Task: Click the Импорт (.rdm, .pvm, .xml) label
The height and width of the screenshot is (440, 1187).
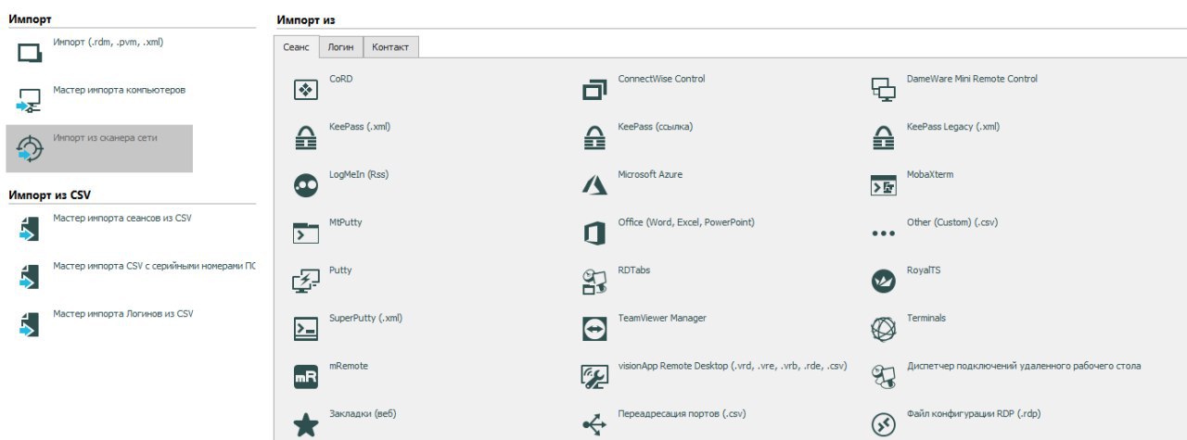Action: [108, 42]
